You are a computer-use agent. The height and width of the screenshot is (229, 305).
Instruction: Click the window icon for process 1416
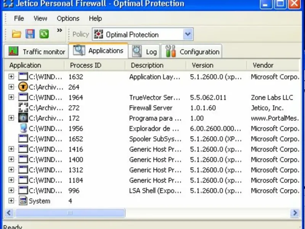[x=23, y=149]
